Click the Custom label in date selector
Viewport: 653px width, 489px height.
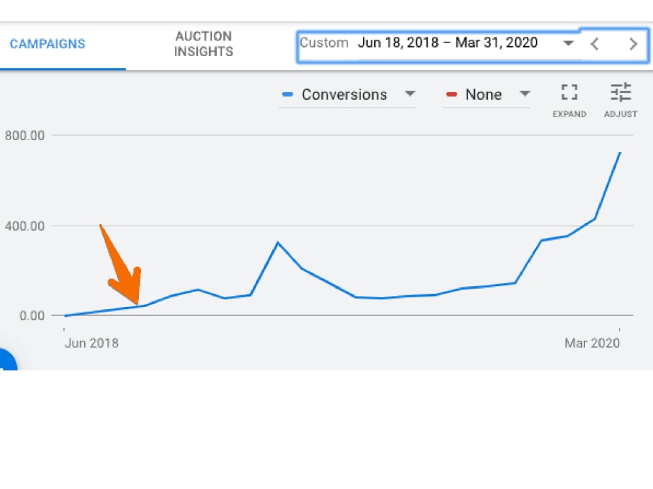click(324, 42)
